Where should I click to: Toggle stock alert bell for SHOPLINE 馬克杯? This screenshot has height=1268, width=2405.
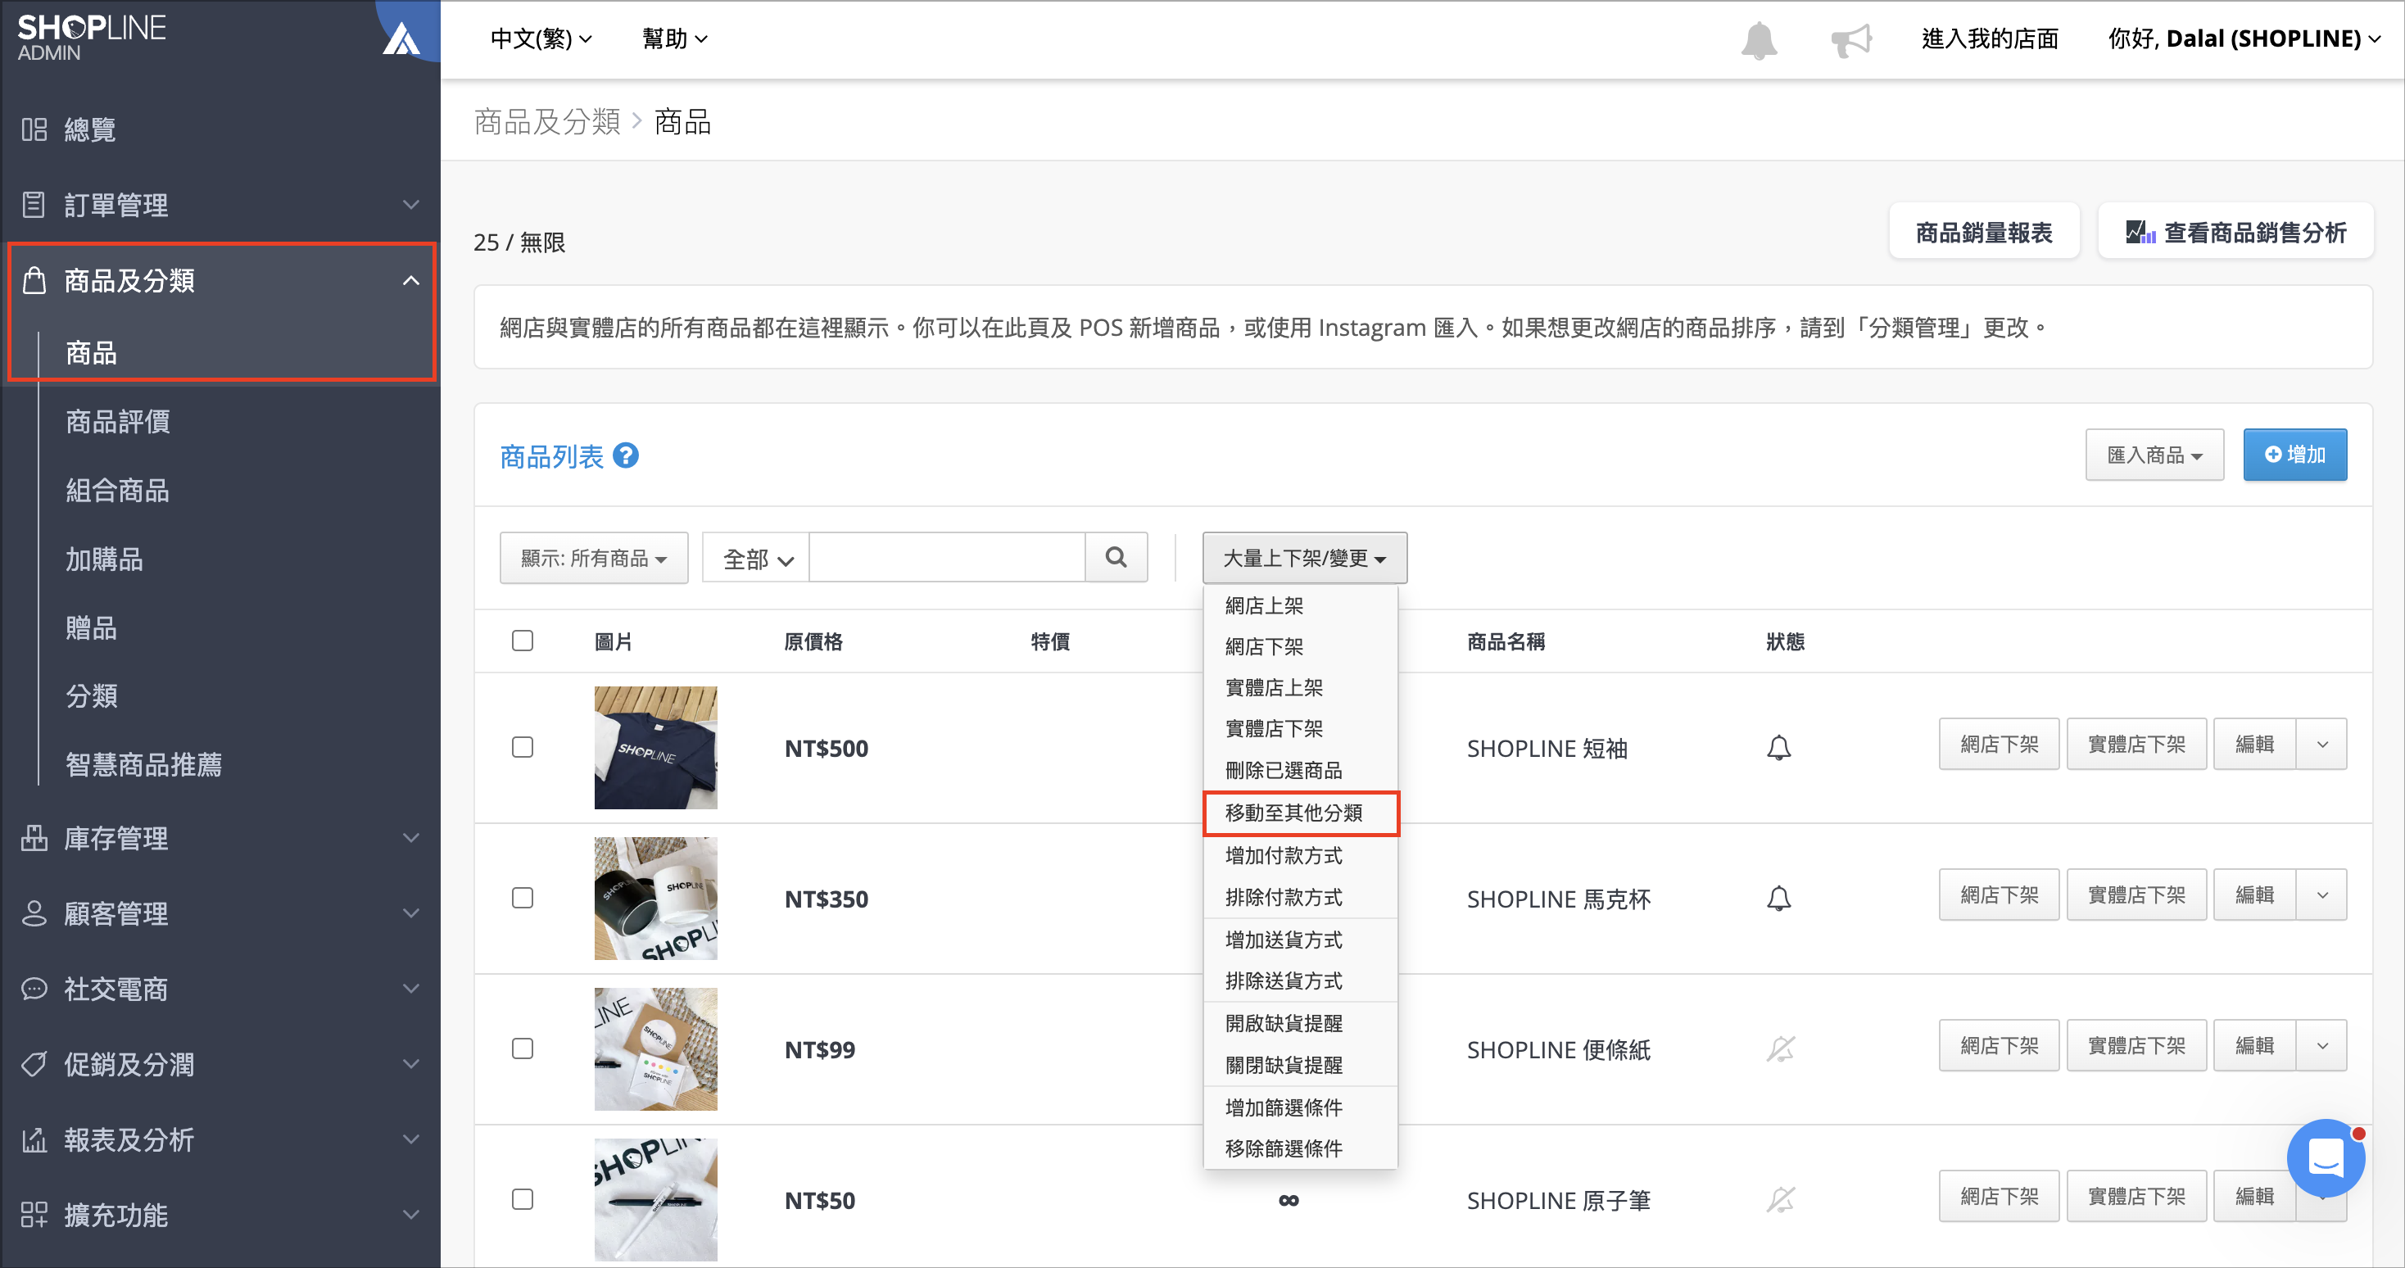(1778, 899)
